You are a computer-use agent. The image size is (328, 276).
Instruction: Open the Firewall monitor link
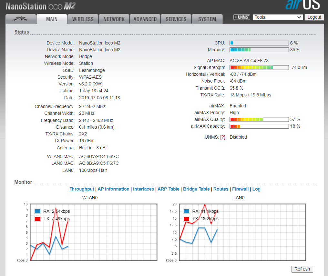point(241,189)
